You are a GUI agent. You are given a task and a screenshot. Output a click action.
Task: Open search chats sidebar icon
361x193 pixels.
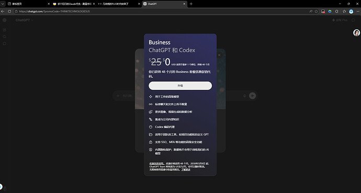[x=4, y=37]
